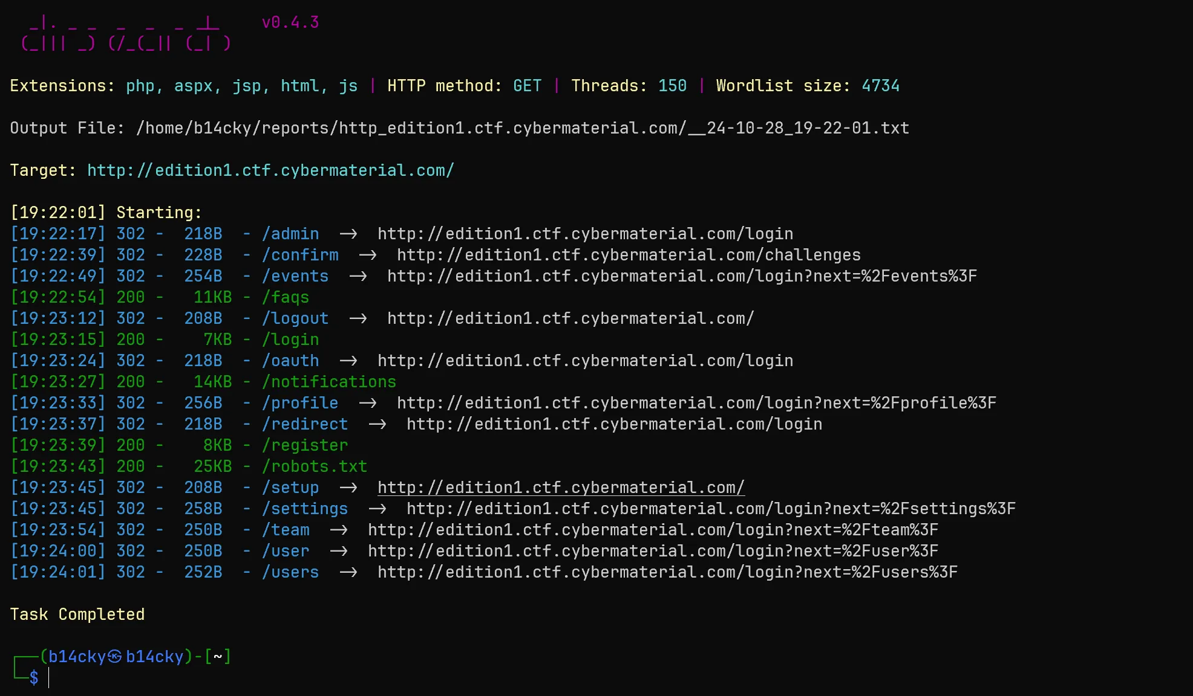This screenshot has width=1193, height=696.
Task: Open the /profile login redirect URL
Action: (x=696, y=403)
